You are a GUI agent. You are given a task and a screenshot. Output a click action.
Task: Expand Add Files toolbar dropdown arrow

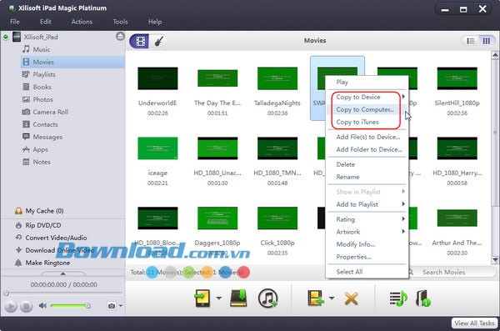point(332,298)
